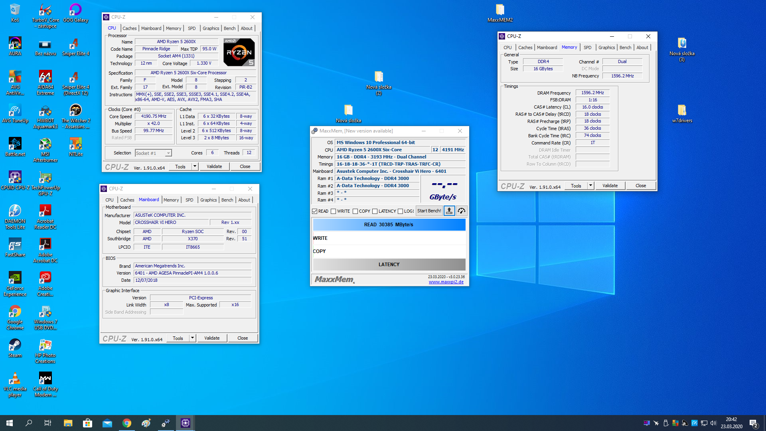Open Microsoft Store in taskbar

click(87, 423)
